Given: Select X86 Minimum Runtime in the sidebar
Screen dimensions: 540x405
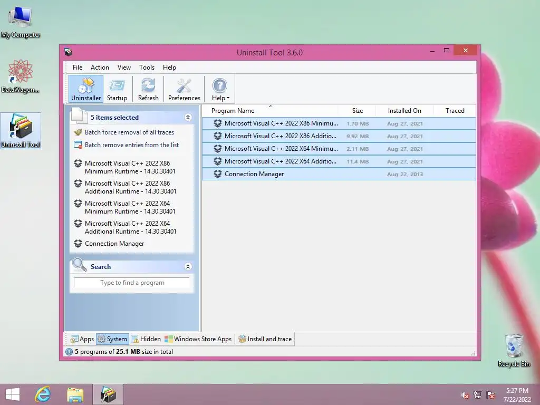Looking at the screenshot, I should point(130,167).
